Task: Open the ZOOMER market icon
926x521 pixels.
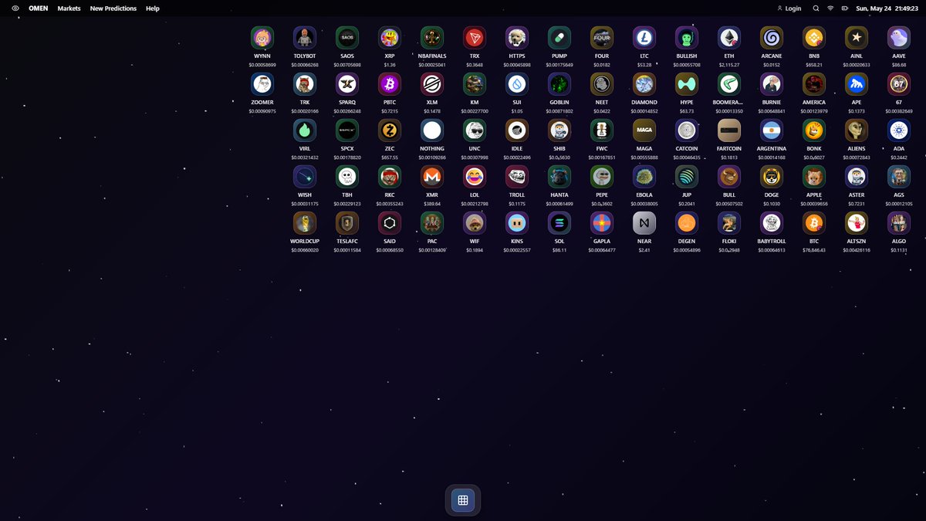Action: coord(262,83)
